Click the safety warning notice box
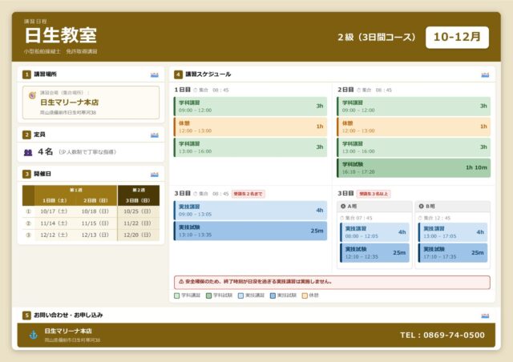The width and height of the screenshot is (513, 362). pyautogui.click(x=332, y=282)
